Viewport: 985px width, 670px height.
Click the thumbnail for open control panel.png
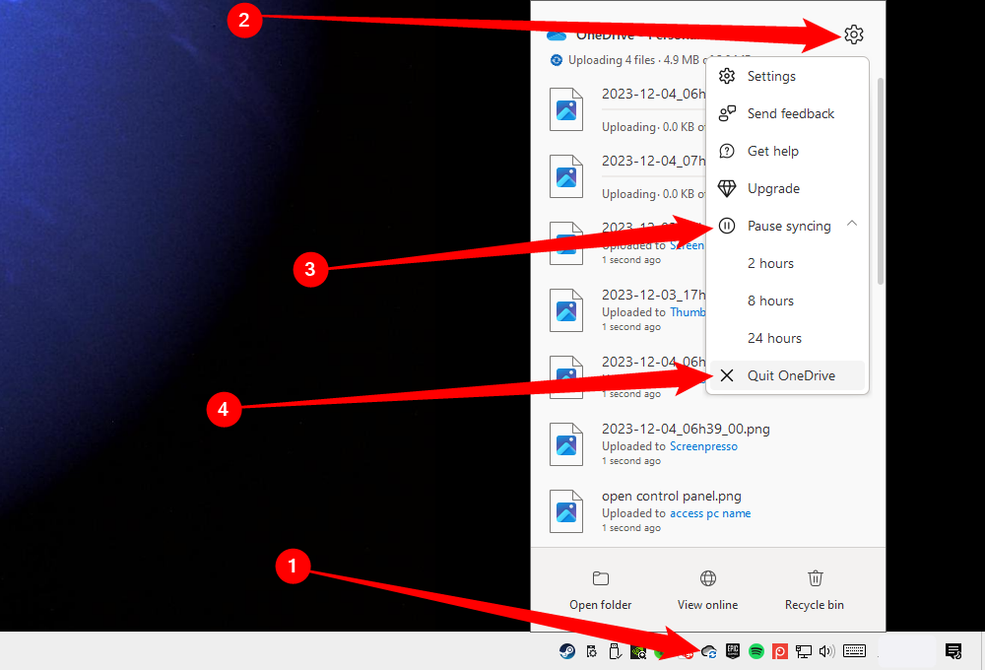(x=566, y=511)
